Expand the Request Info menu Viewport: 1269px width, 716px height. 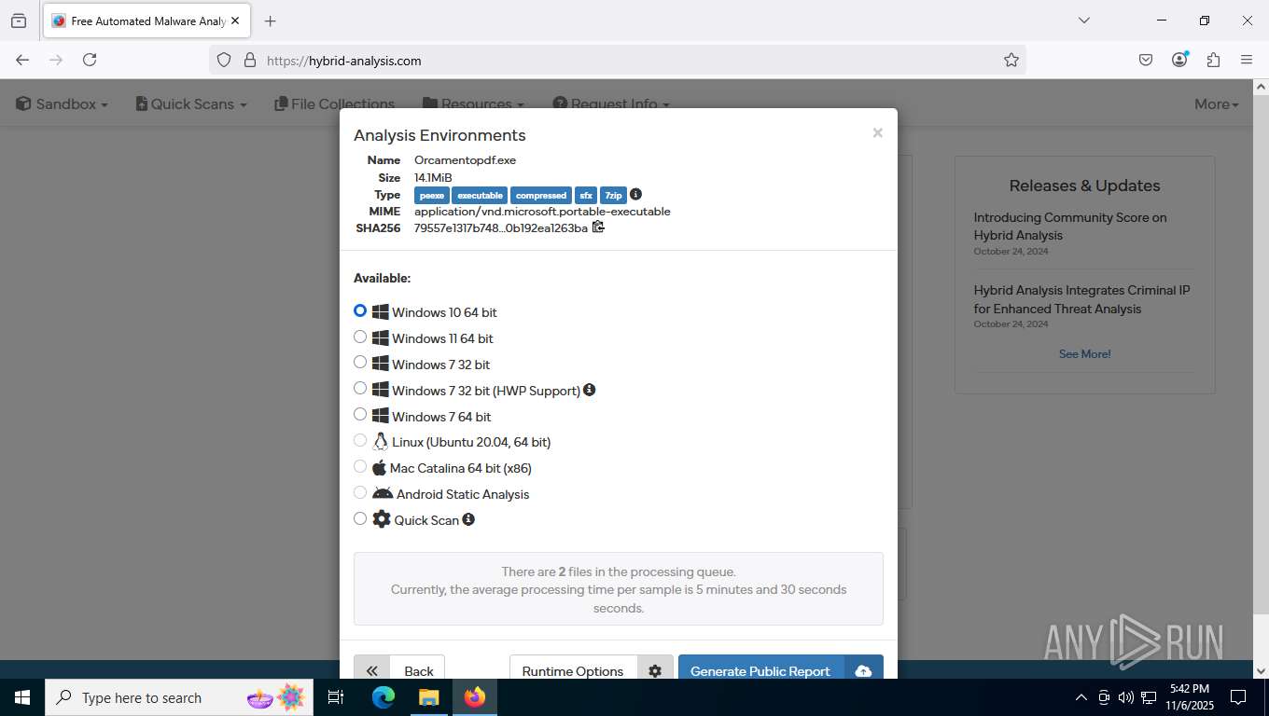pyautogui.click(x=611, y=104)
